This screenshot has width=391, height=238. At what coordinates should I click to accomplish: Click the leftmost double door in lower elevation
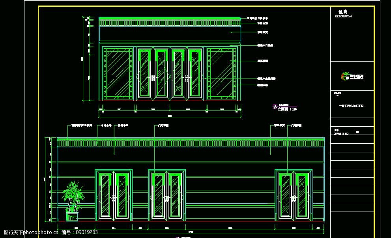[113, 195]
